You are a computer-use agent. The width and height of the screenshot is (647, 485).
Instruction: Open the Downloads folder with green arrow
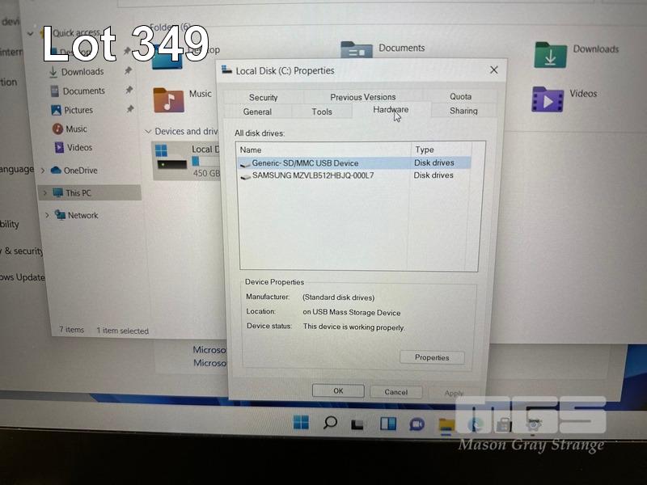coord(550,54)
